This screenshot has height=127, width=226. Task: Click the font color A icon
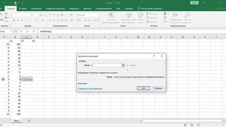[43, 20]
